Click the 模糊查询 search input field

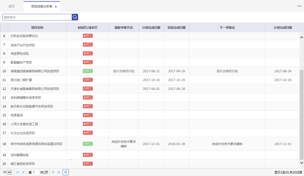37,17
